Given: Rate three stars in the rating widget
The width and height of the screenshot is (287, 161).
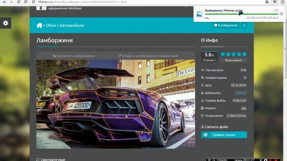Looking at the screenshot, I should pyautogui.click(x=234, y=54).
